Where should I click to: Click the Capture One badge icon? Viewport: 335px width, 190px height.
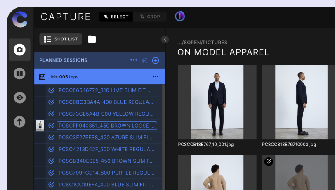click(179, 17)
